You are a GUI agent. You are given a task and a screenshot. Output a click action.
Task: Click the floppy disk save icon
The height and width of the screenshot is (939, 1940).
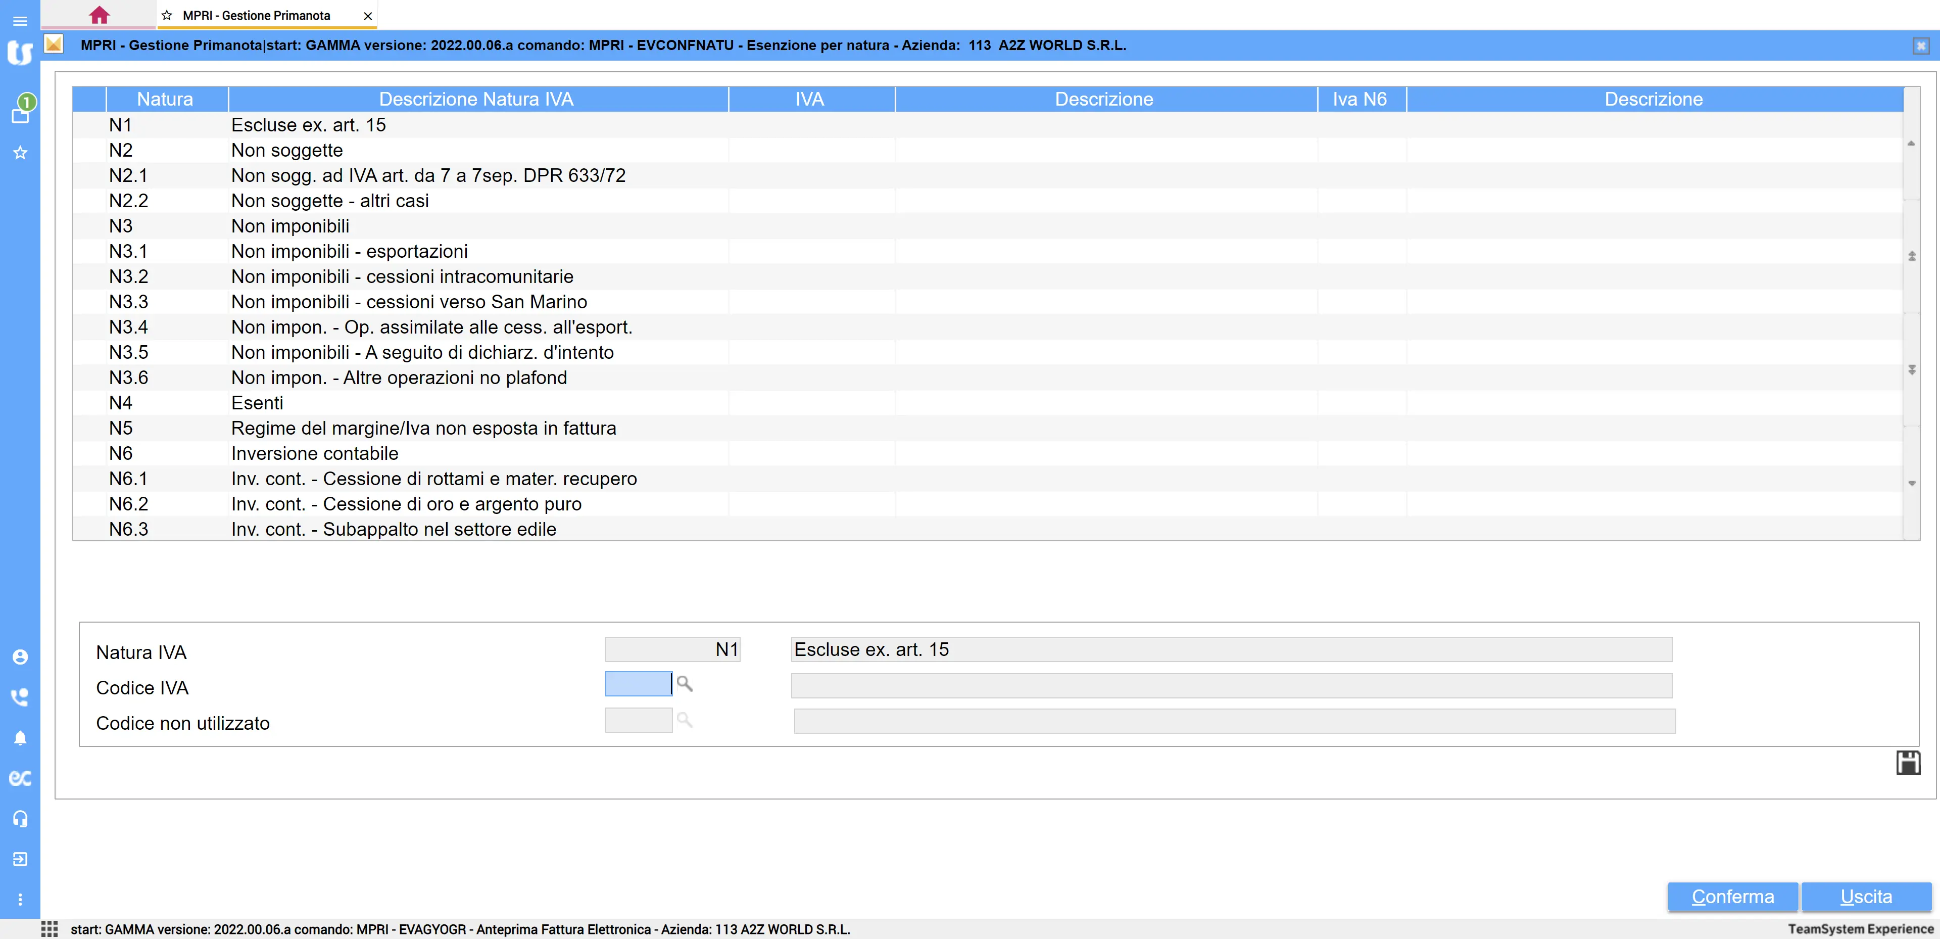[1908, 763]
